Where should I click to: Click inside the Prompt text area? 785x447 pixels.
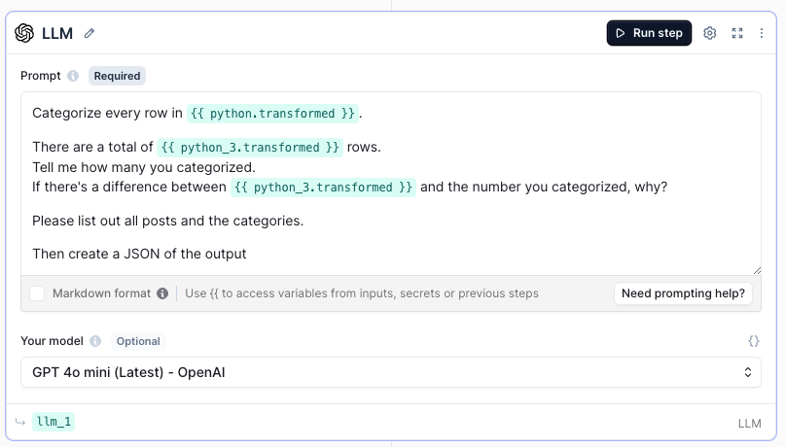point(390,183)
